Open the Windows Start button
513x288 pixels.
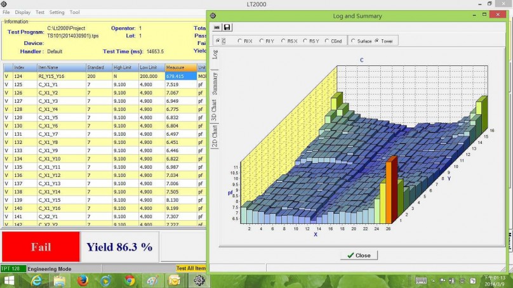[9, 280]
